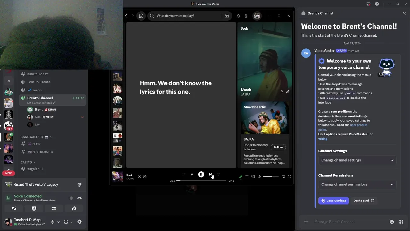The image size is (410, 231).
Task: Open Spotify Friend Activity icon
Action: (246, 16)
